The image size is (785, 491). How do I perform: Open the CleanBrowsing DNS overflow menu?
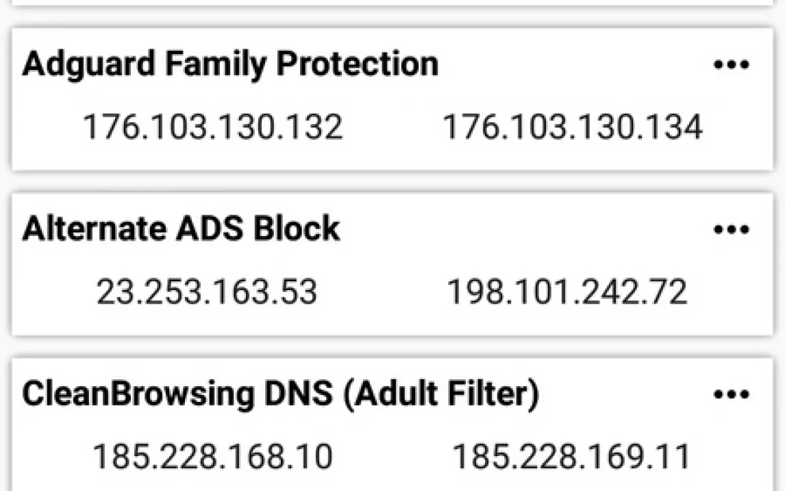pyautogui.click(x=731, y=394)
